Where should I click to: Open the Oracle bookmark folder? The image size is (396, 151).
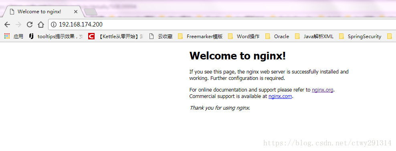[x=277, y=36]
